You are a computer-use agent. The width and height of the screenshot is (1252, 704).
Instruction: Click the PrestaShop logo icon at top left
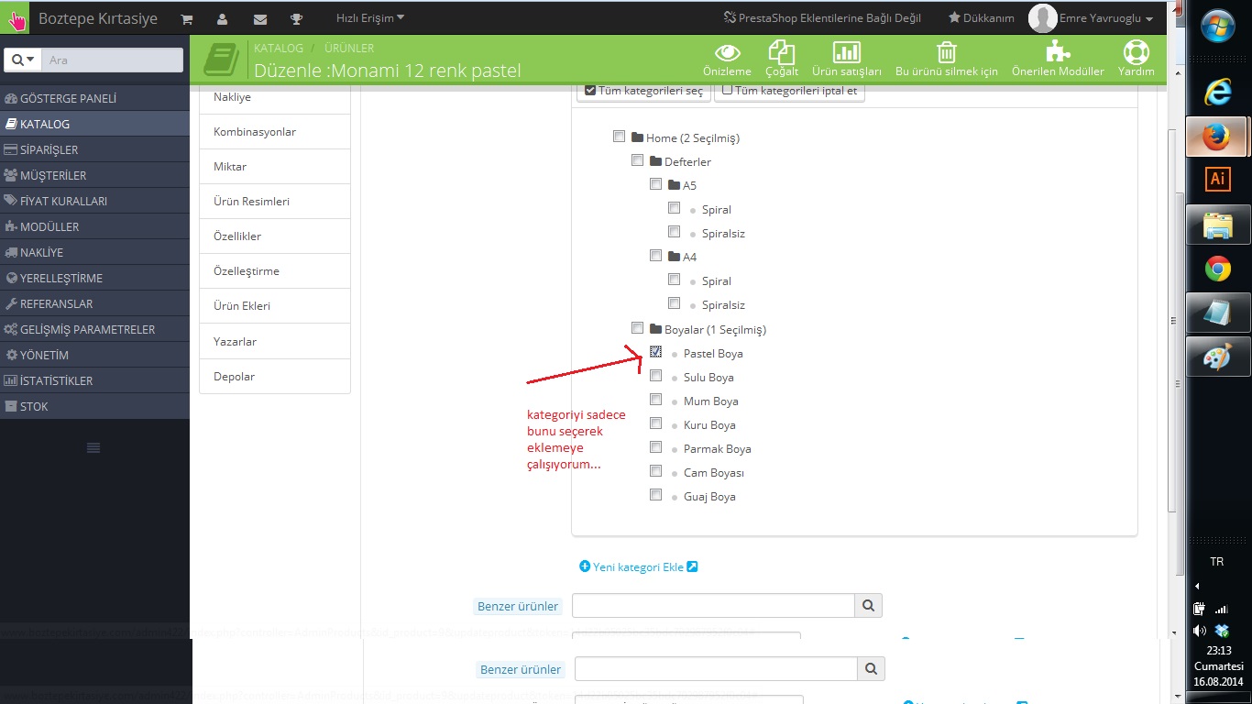(x=15, y=17)
